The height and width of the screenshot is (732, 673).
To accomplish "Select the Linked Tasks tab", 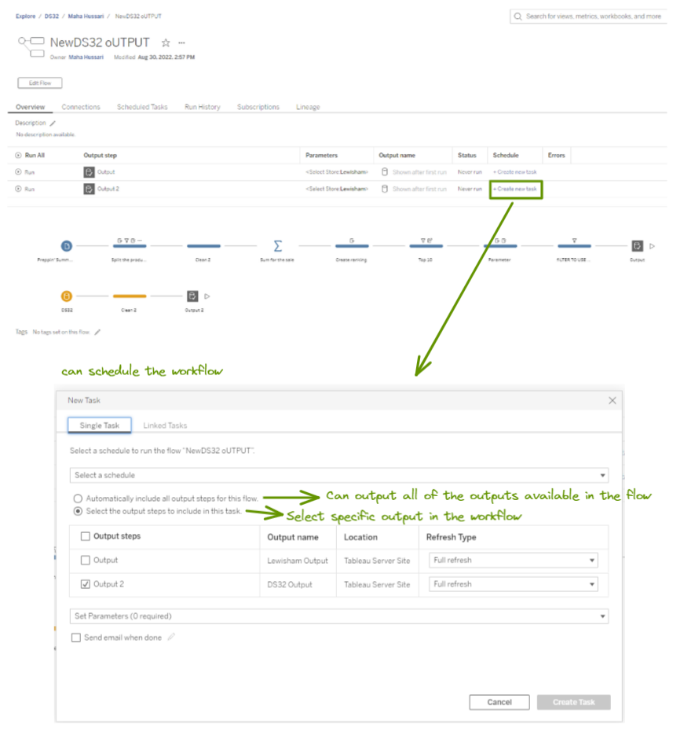I will 165,425.
